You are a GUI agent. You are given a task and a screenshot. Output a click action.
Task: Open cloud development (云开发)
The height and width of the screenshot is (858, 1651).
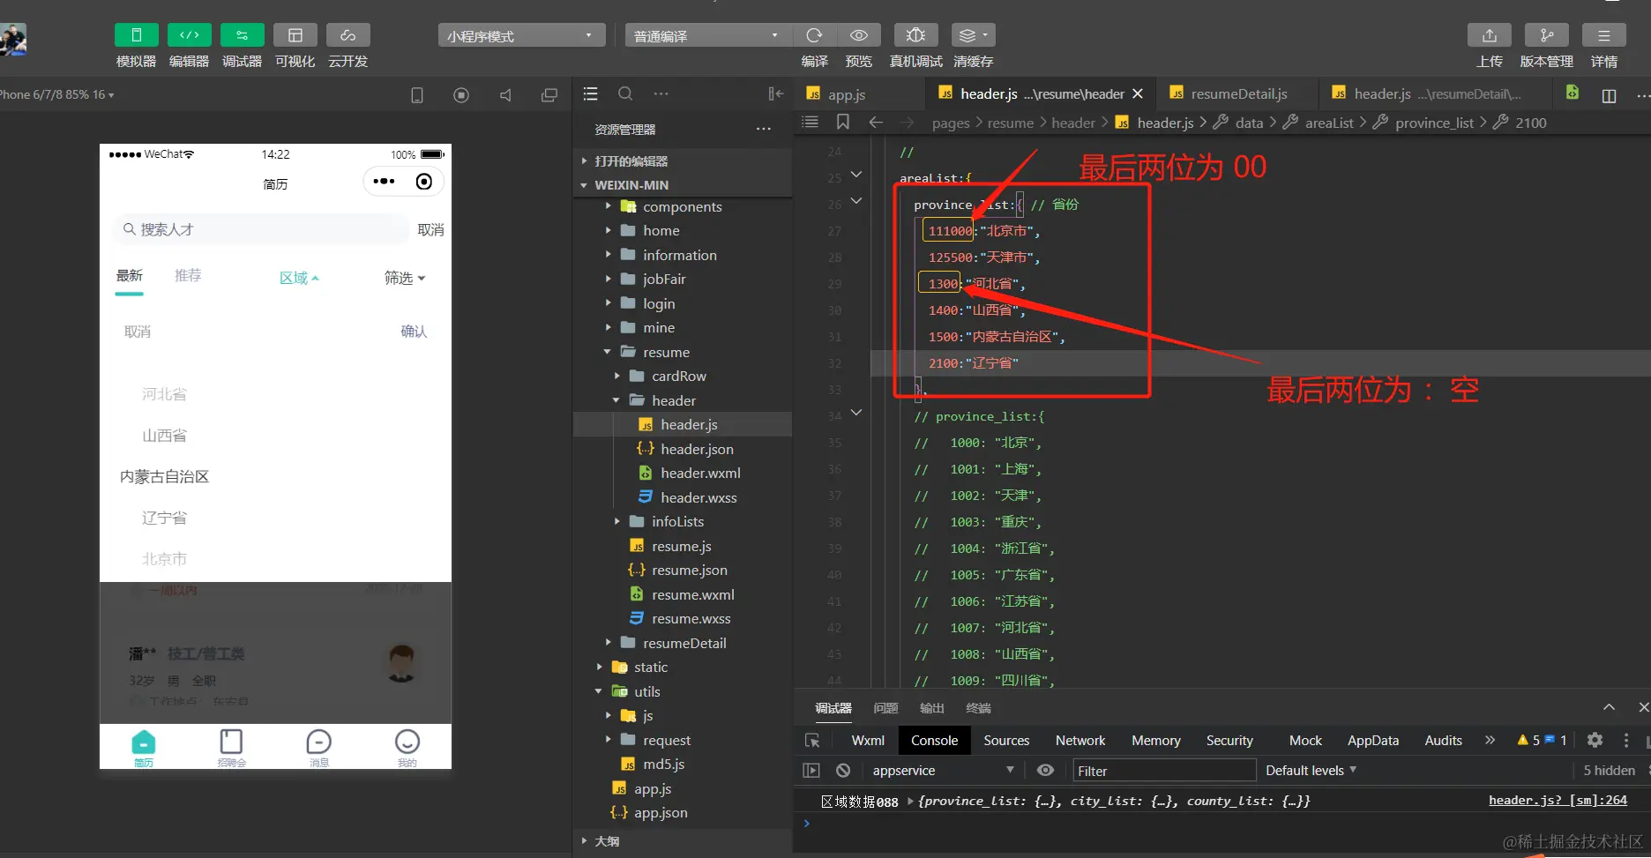tap(347, 35)
